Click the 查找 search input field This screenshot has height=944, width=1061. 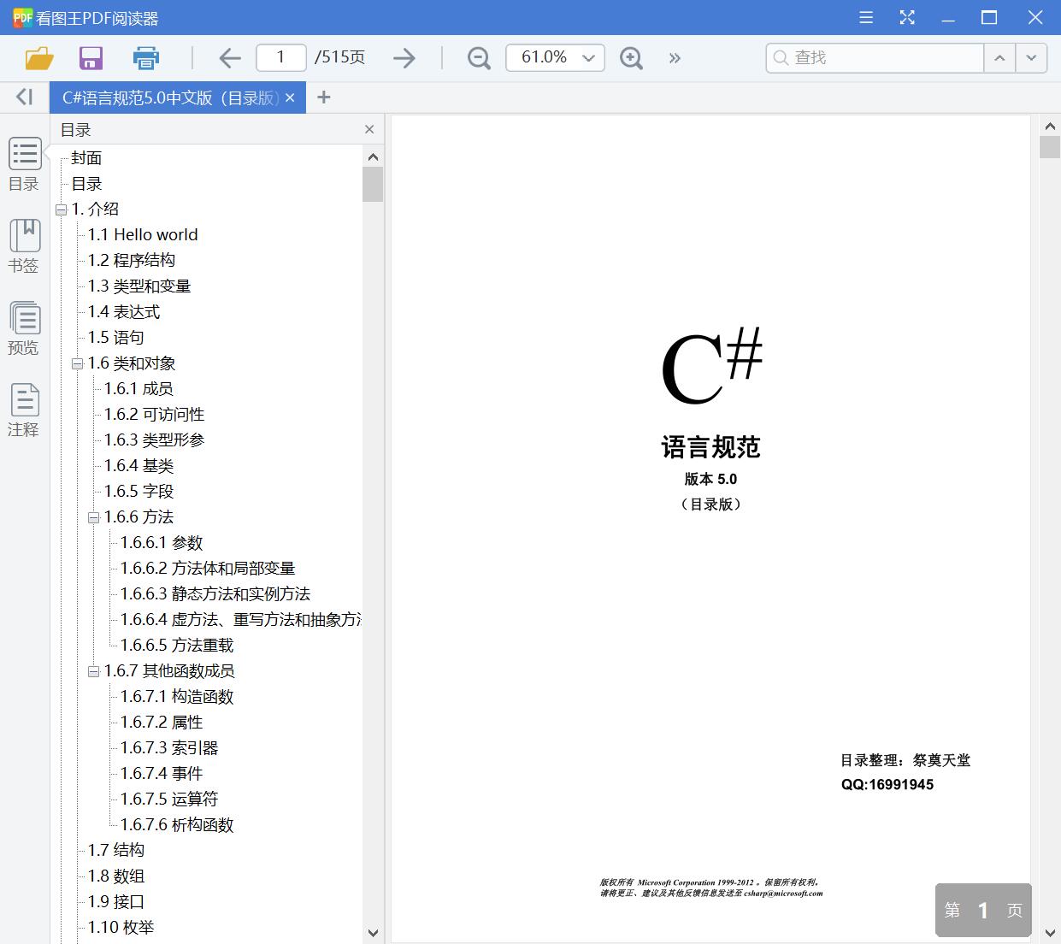coord(874,57)
